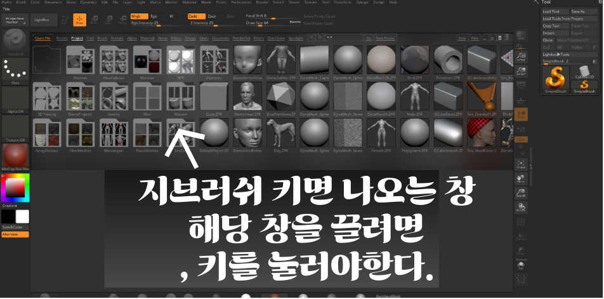This screenshot has width=604, height=299.
Task: Select the Draw mode icon
Action: [80, 20]
